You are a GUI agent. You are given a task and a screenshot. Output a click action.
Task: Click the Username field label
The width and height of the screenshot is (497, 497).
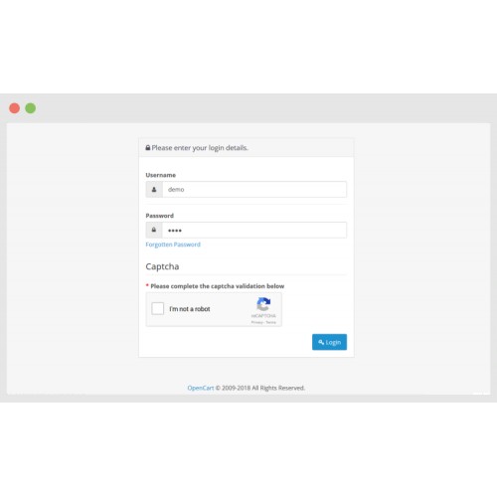click(x=161, y=175)
